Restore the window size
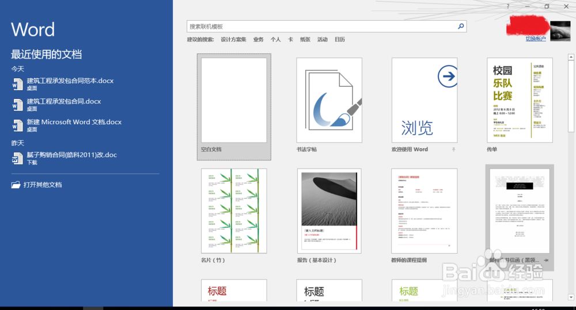The height and width of the screenshot is (310, 576). click(x=547, y=6)
